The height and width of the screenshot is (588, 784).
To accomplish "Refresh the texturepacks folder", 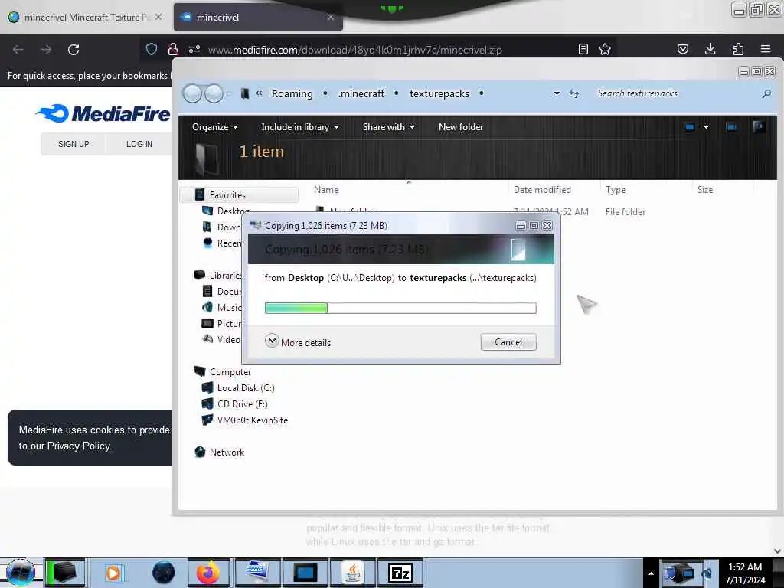I will 574,93.
